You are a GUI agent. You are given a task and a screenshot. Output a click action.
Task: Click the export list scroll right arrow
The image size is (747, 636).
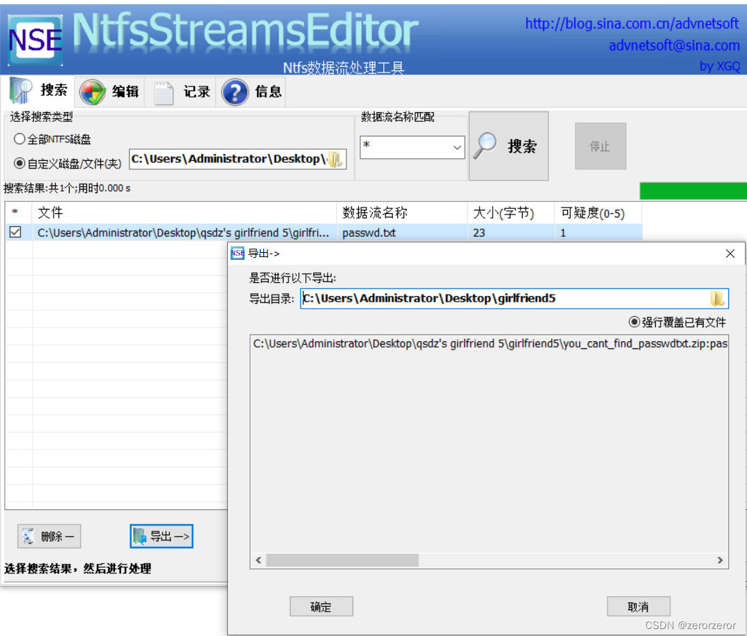(720, 560)
